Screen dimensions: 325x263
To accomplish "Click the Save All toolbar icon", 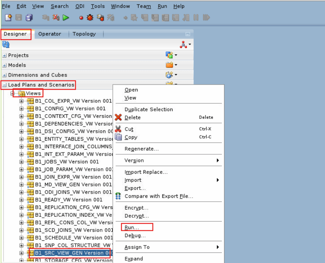I will (x=29, y=18).
